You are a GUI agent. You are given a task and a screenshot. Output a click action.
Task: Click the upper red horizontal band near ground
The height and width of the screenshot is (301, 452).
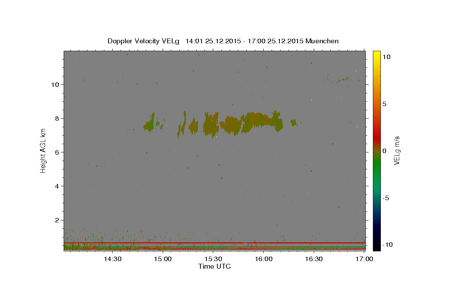click(214, 243)
